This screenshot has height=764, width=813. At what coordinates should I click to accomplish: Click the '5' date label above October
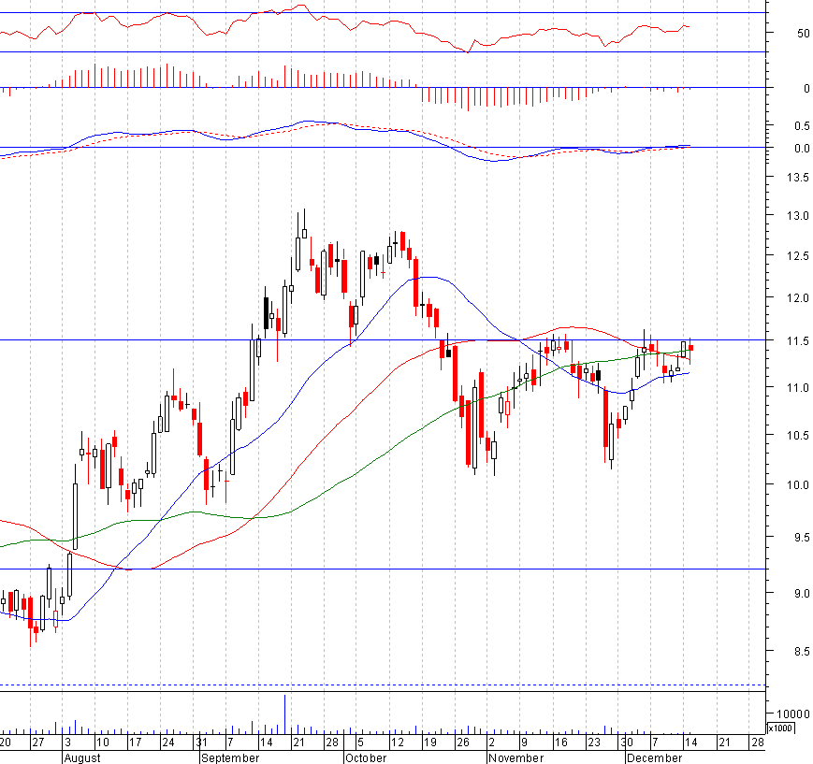pos(361,742)
